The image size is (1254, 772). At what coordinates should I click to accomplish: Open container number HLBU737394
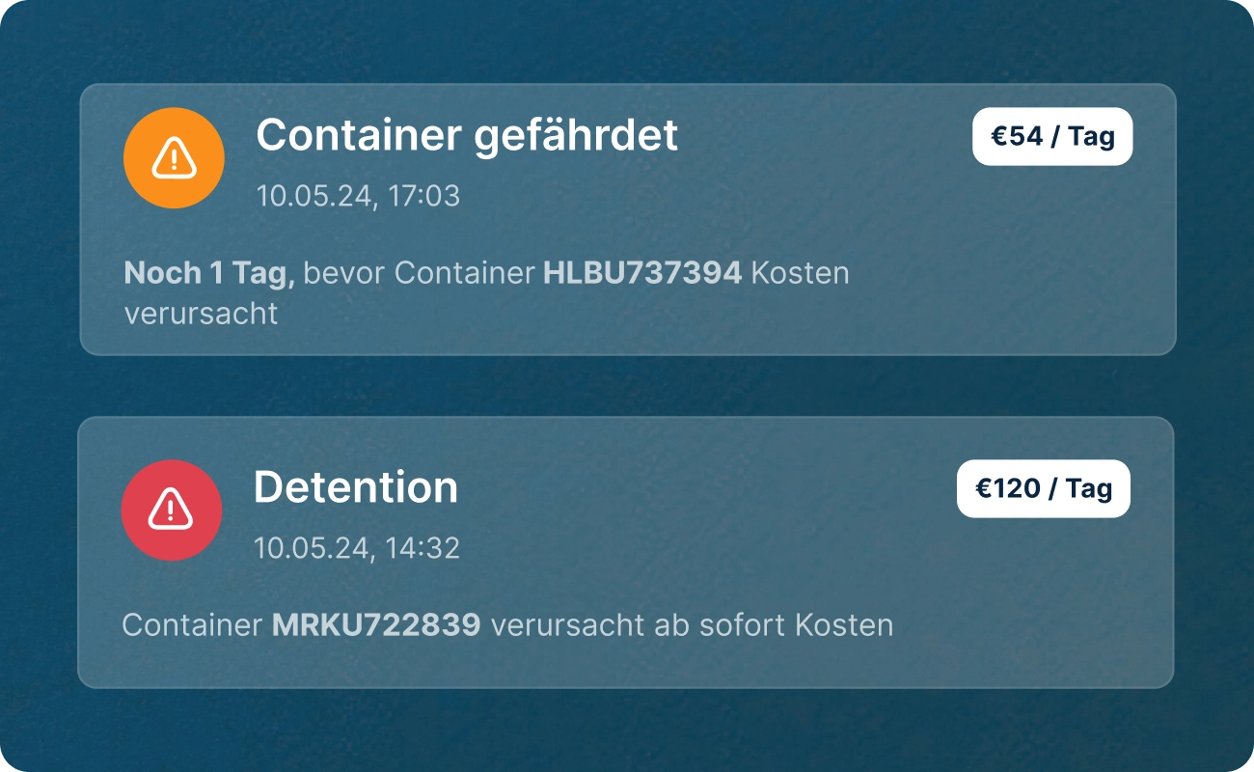pyautogui.click(x=642, y=273)
